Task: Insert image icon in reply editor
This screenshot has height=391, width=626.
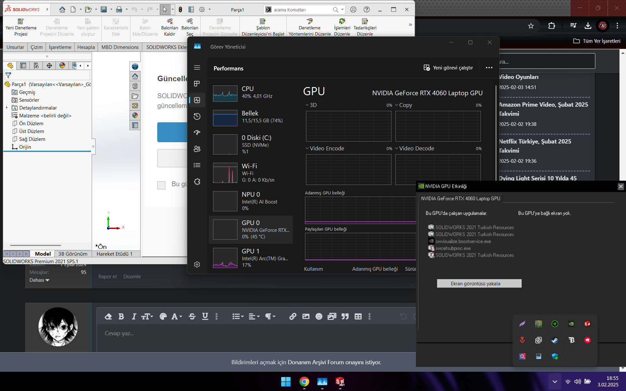Action: pyautogui.click(x=306, y=316)
